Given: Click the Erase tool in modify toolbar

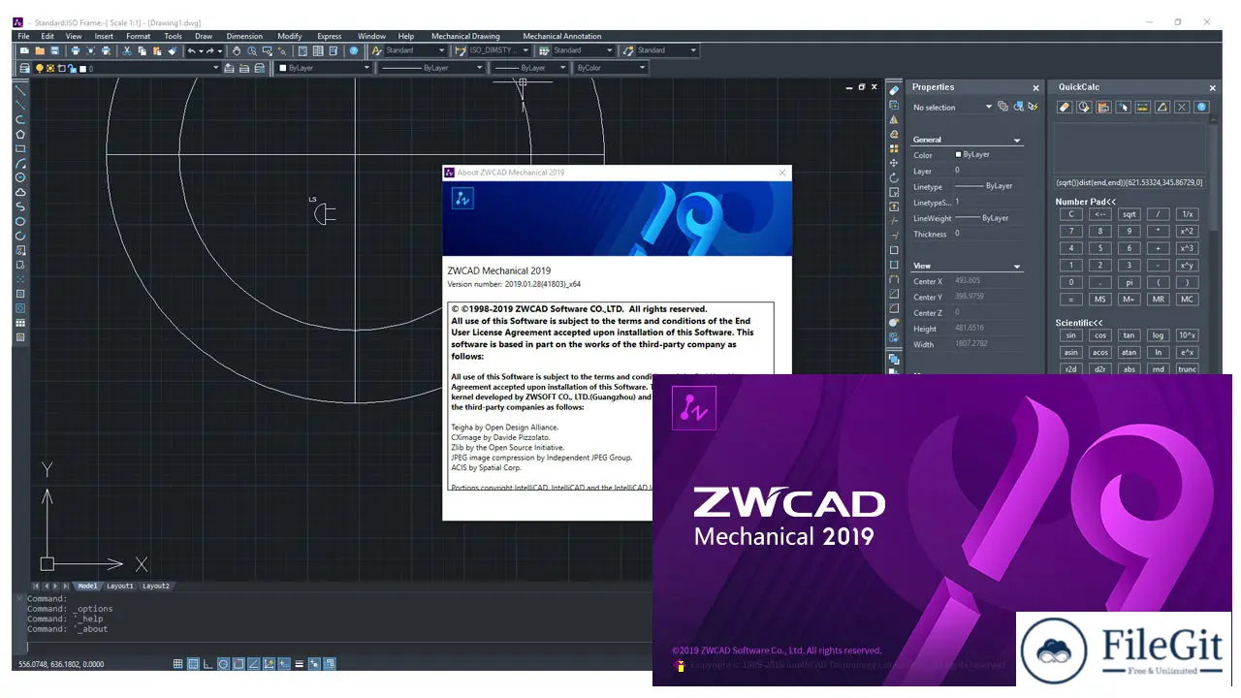Looking at the screenshot, I should [894, 90].
